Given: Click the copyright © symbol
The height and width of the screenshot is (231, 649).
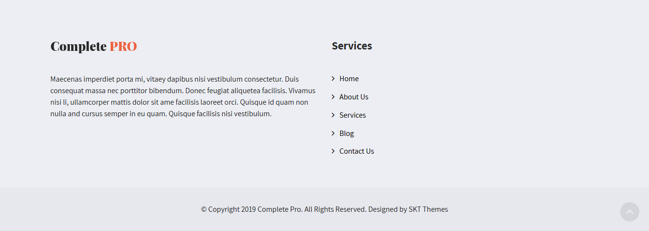Looking at the screenshot, I should pos(204,209).
